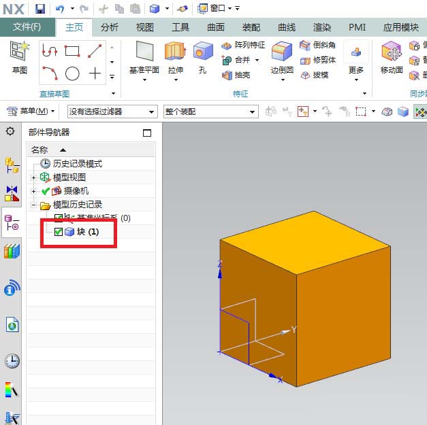Viewport: 427px width, 425px height.
Task: Open the selection filter dropdown 没有选择过滤器
Action: click(x=112, y=111)
